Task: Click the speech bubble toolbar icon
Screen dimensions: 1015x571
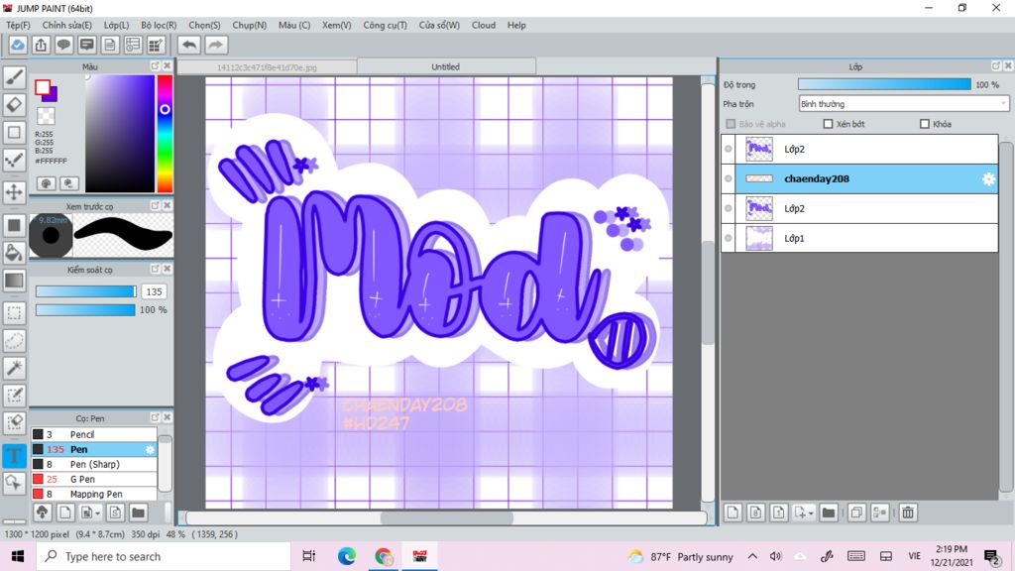Action: point(63,45)
